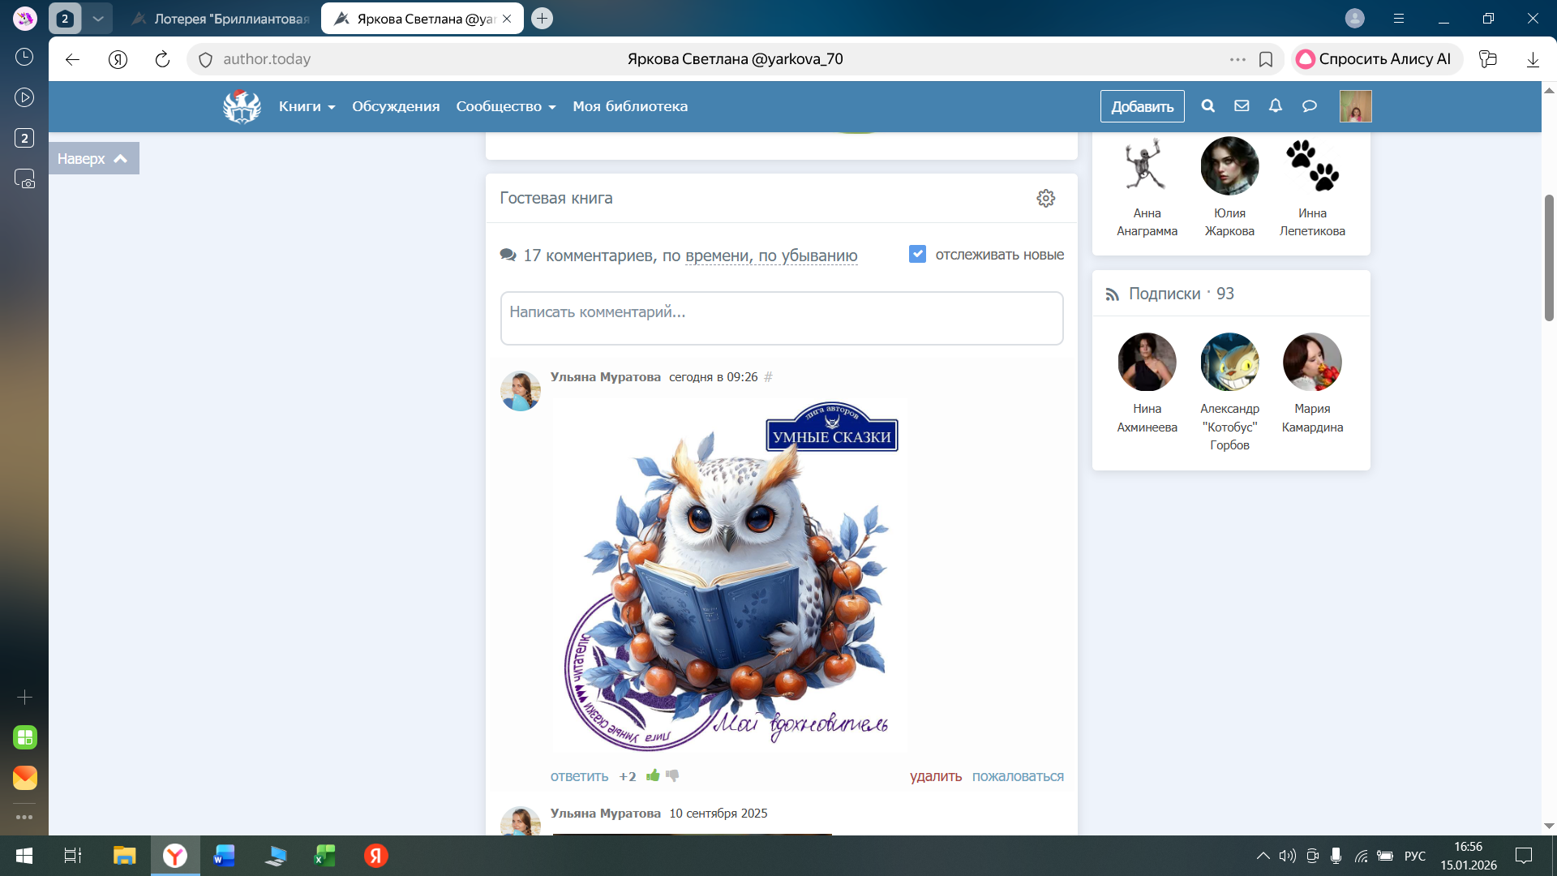Expand the Сообщество dropdown menu
1557x876 pixels.
(505, 106)
